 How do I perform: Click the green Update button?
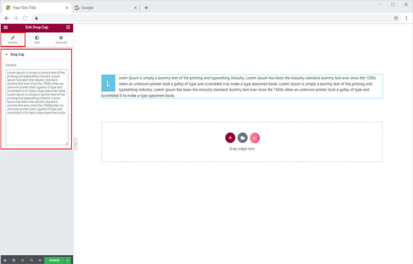pyautogui.click(x=54, y=260)
